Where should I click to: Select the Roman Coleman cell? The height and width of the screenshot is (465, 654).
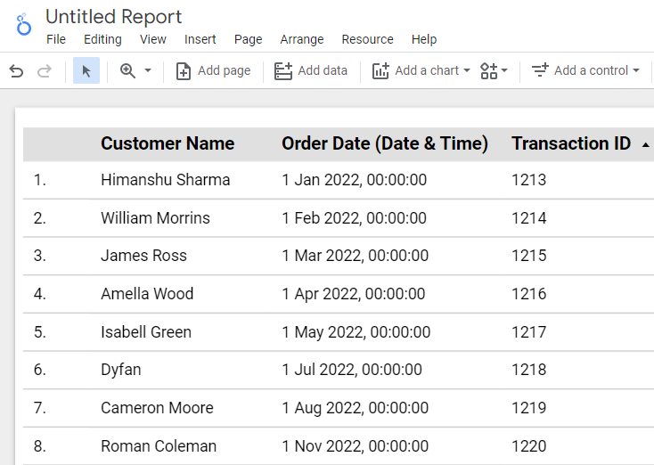tap(159, 446)
